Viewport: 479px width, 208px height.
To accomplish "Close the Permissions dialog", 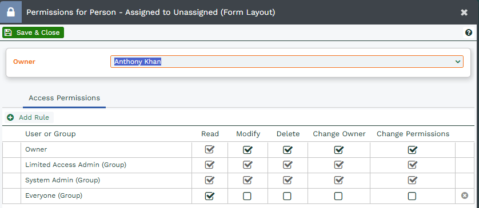I will coord(464,13).
